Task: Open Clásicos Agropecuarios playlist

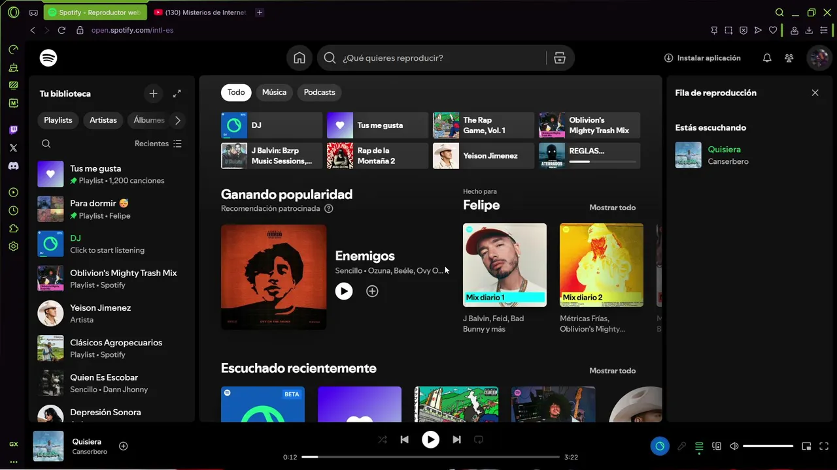Action: point(113,349)
